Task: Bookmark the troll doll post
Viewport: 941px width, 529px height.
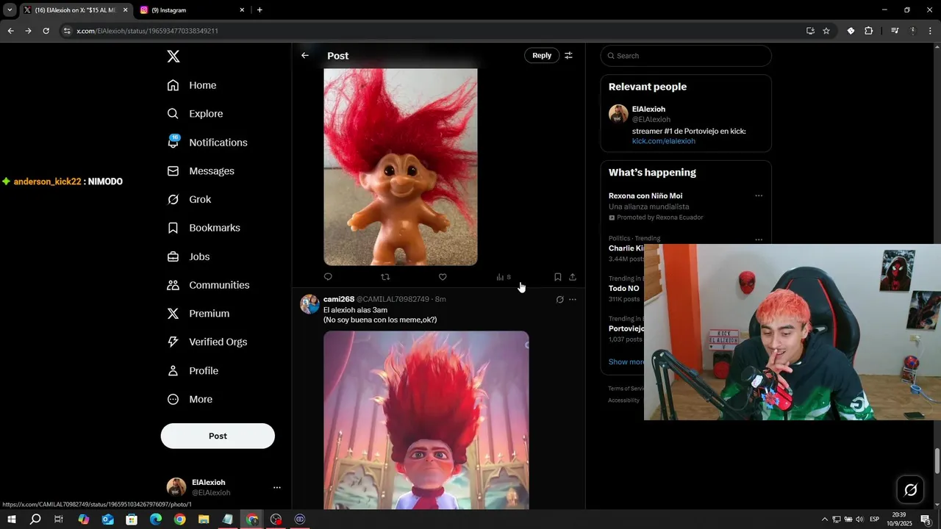Action: (558, 277)
